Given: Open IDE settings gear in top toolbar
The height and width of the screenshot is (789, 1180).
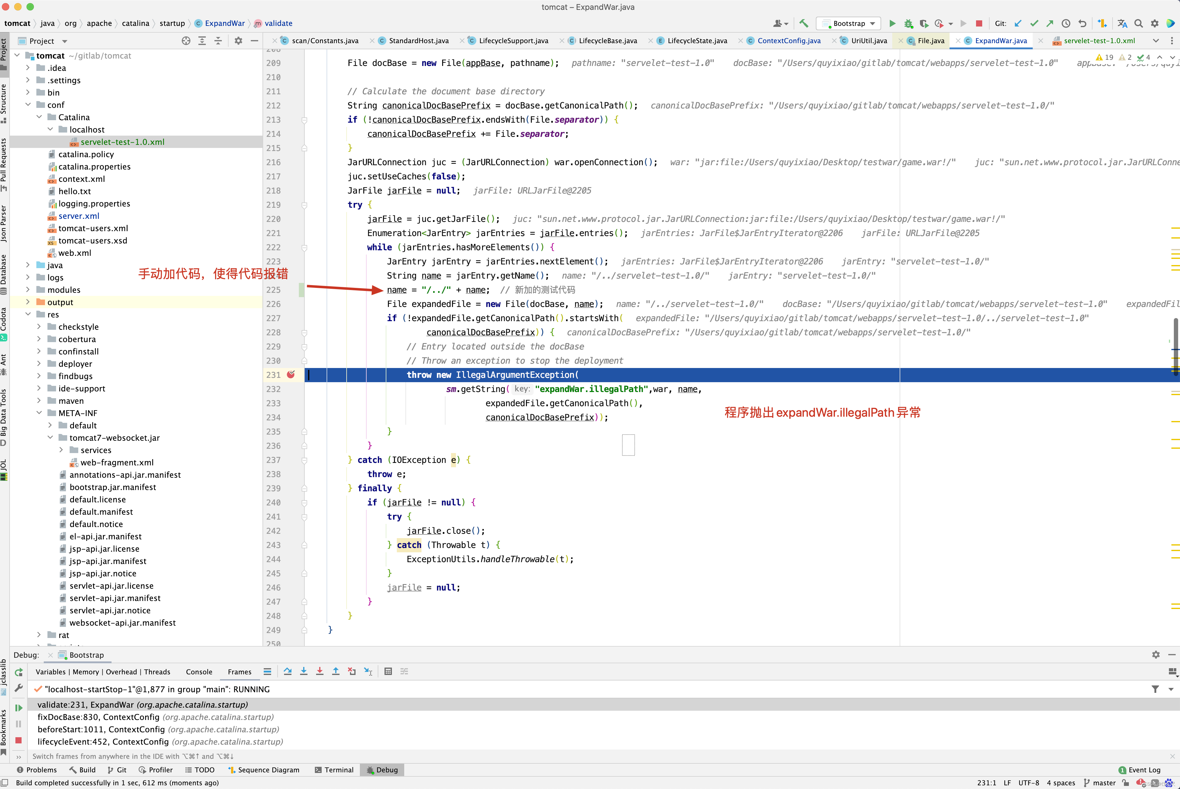Looking at the screenshot, I should pyautogui.click(x=1155, y=23).
